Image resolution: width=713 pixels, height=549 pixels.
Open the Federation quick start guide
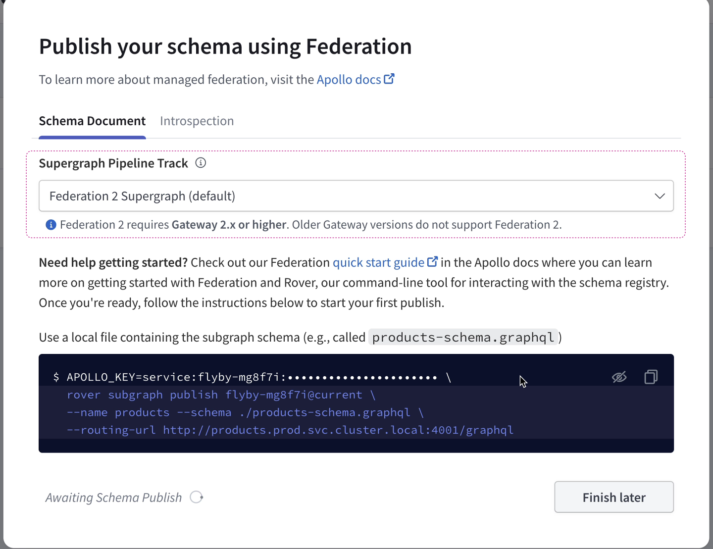(x=378, y=262)
